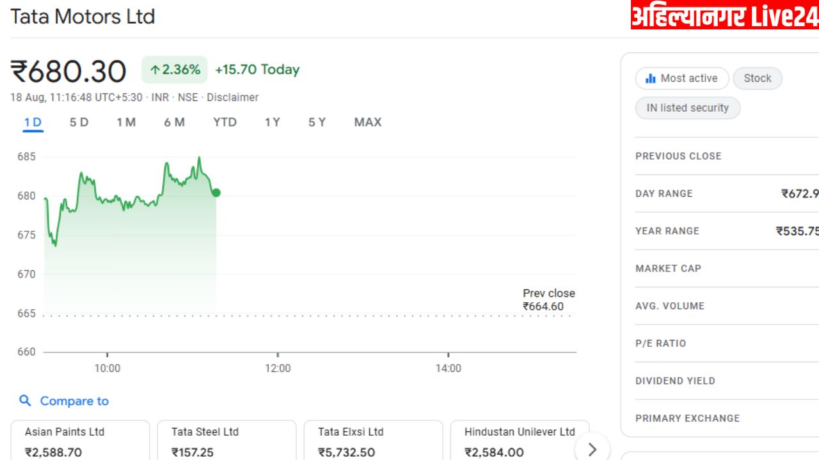Switch to the 5Y chart view
This screenshot has height=460, width=819.
coord(317,122)
